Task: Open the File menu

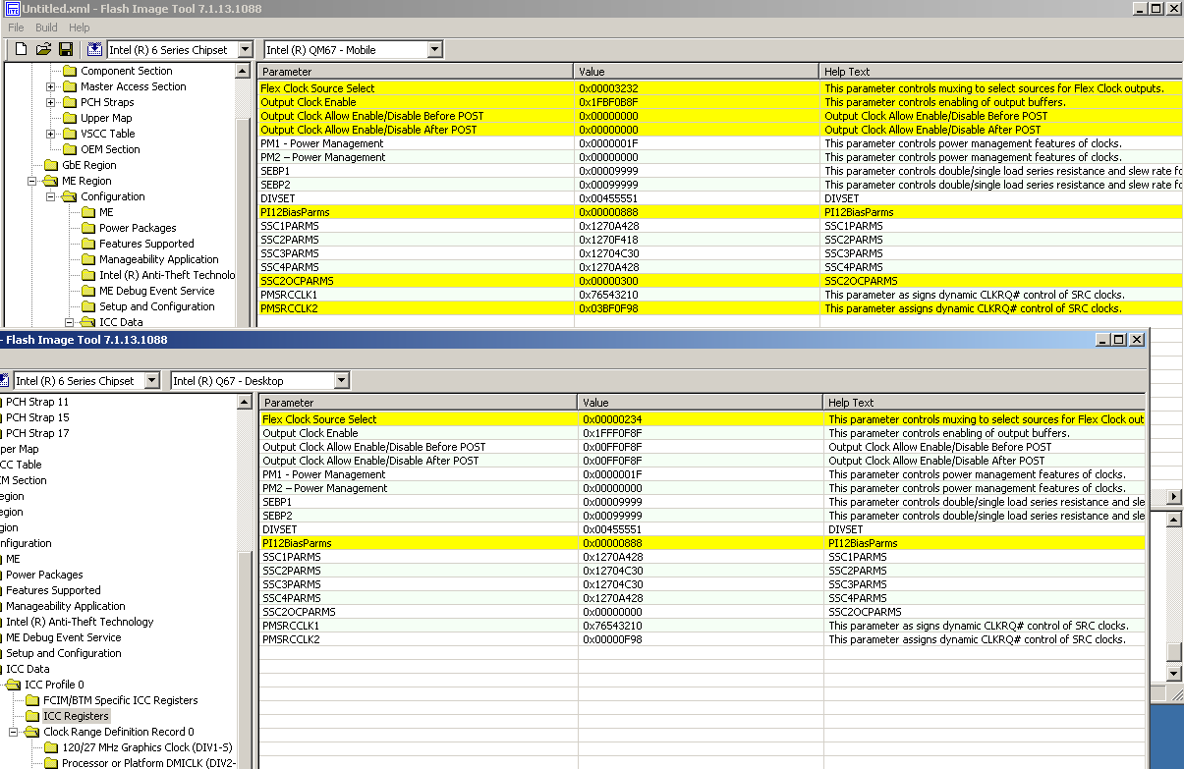Action: pos(17,27)
